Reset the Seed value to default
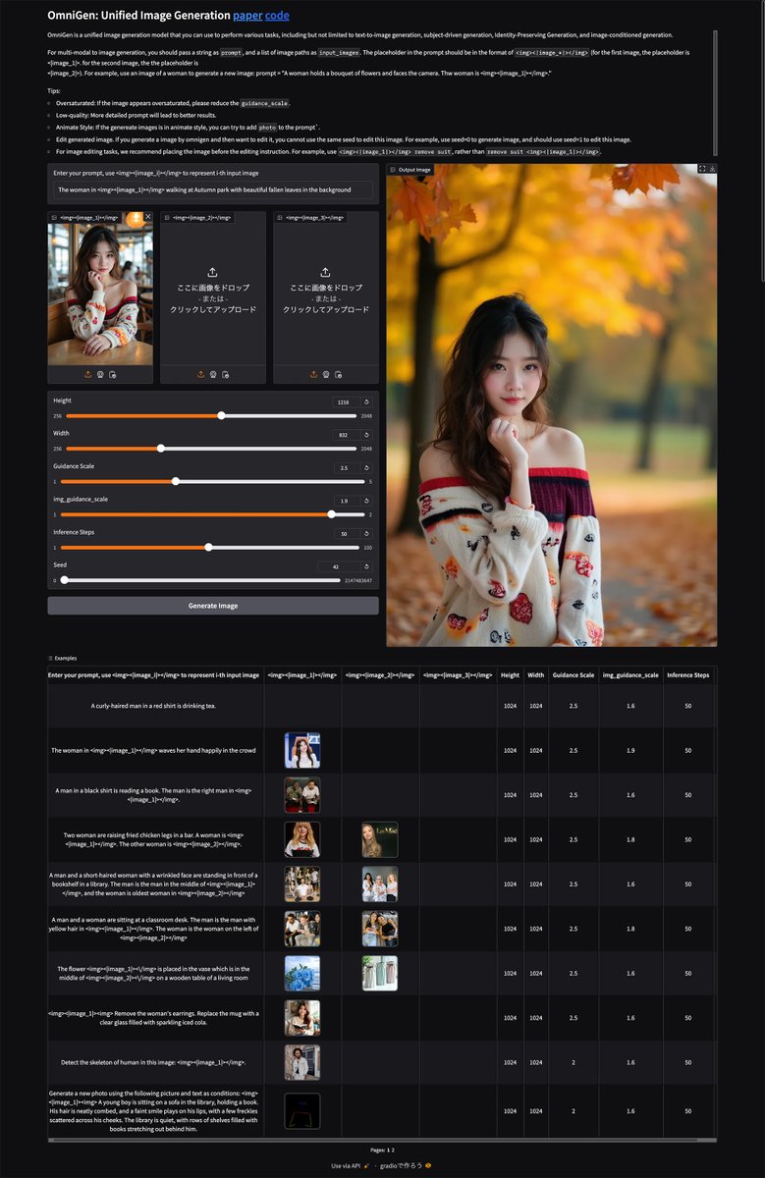 [366, 566]
